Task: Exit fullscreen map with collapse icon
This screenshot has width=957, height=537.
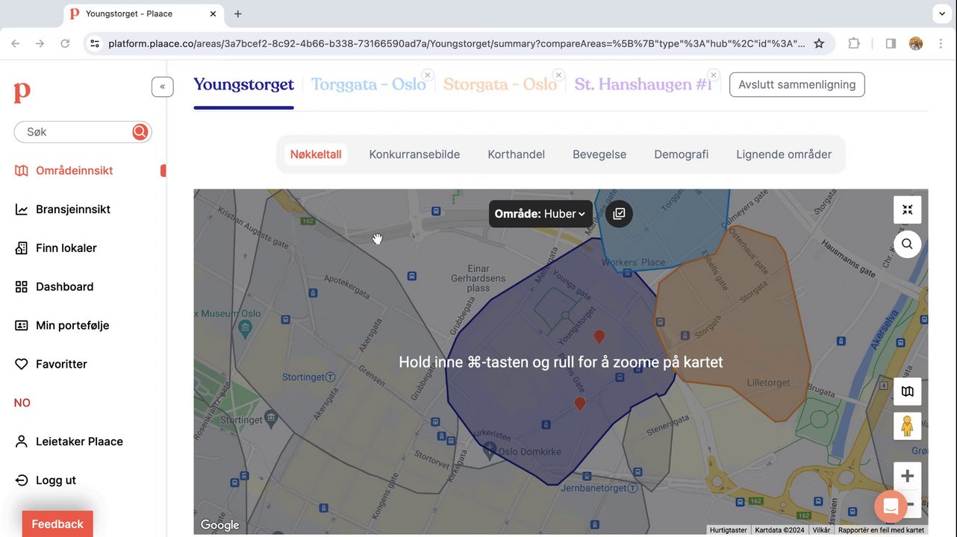Action: pos(908,210)
